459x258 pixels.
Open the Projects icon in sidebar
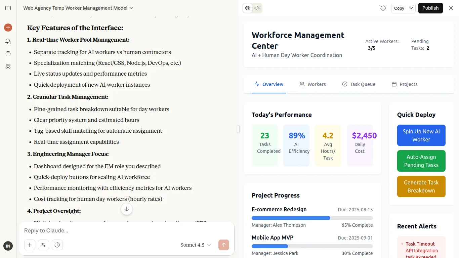tap(8, 54)
